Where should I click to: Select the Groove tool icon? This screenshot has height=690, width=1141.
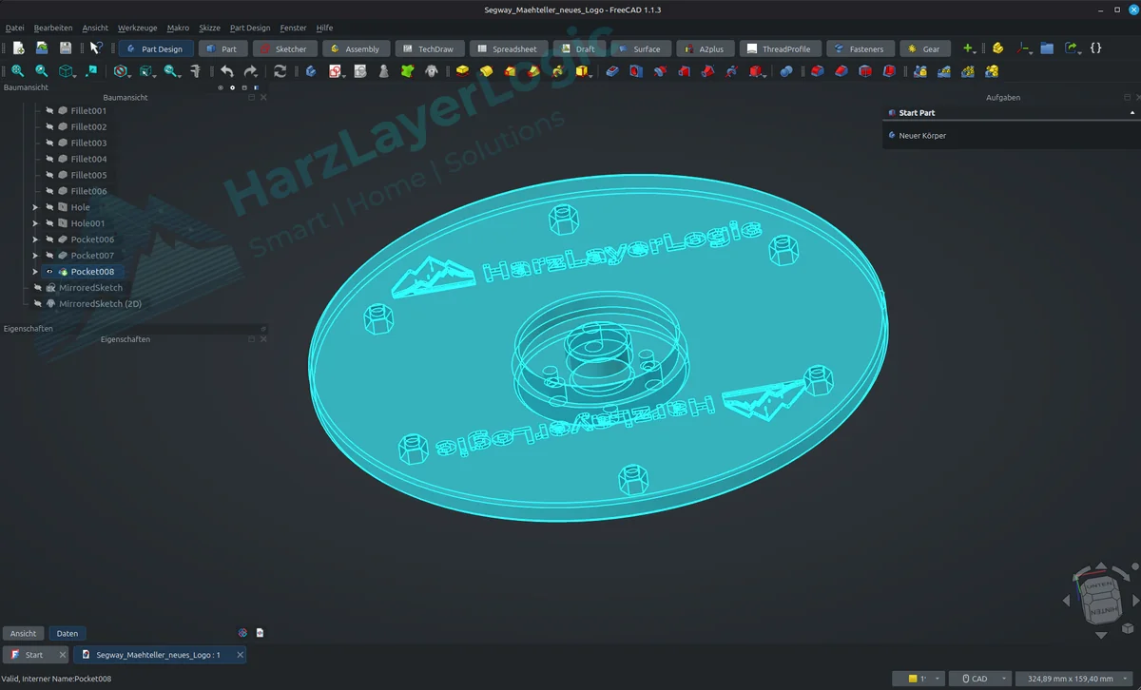(660, 71)
